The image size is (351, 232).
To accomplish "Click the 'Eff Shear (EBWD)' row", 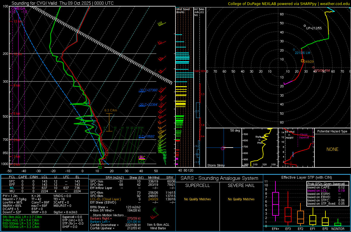I will [x=133, y=202].
